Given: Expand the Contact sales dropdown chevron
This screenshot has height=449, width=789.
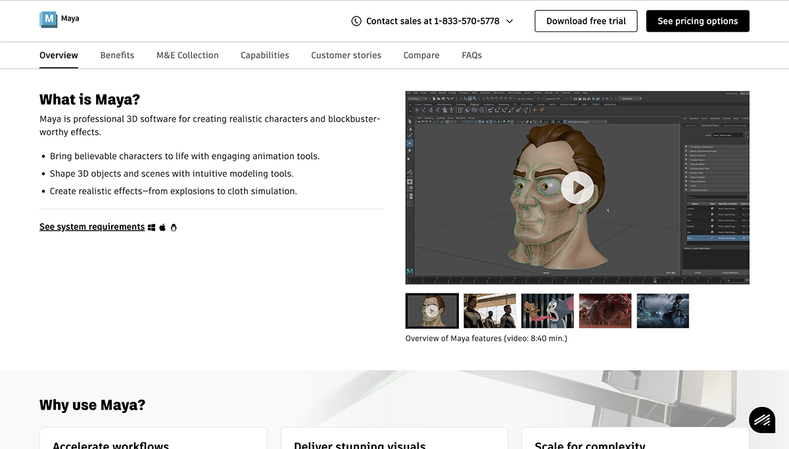Looking at the screenshot, I should click(x=510, y=21).
